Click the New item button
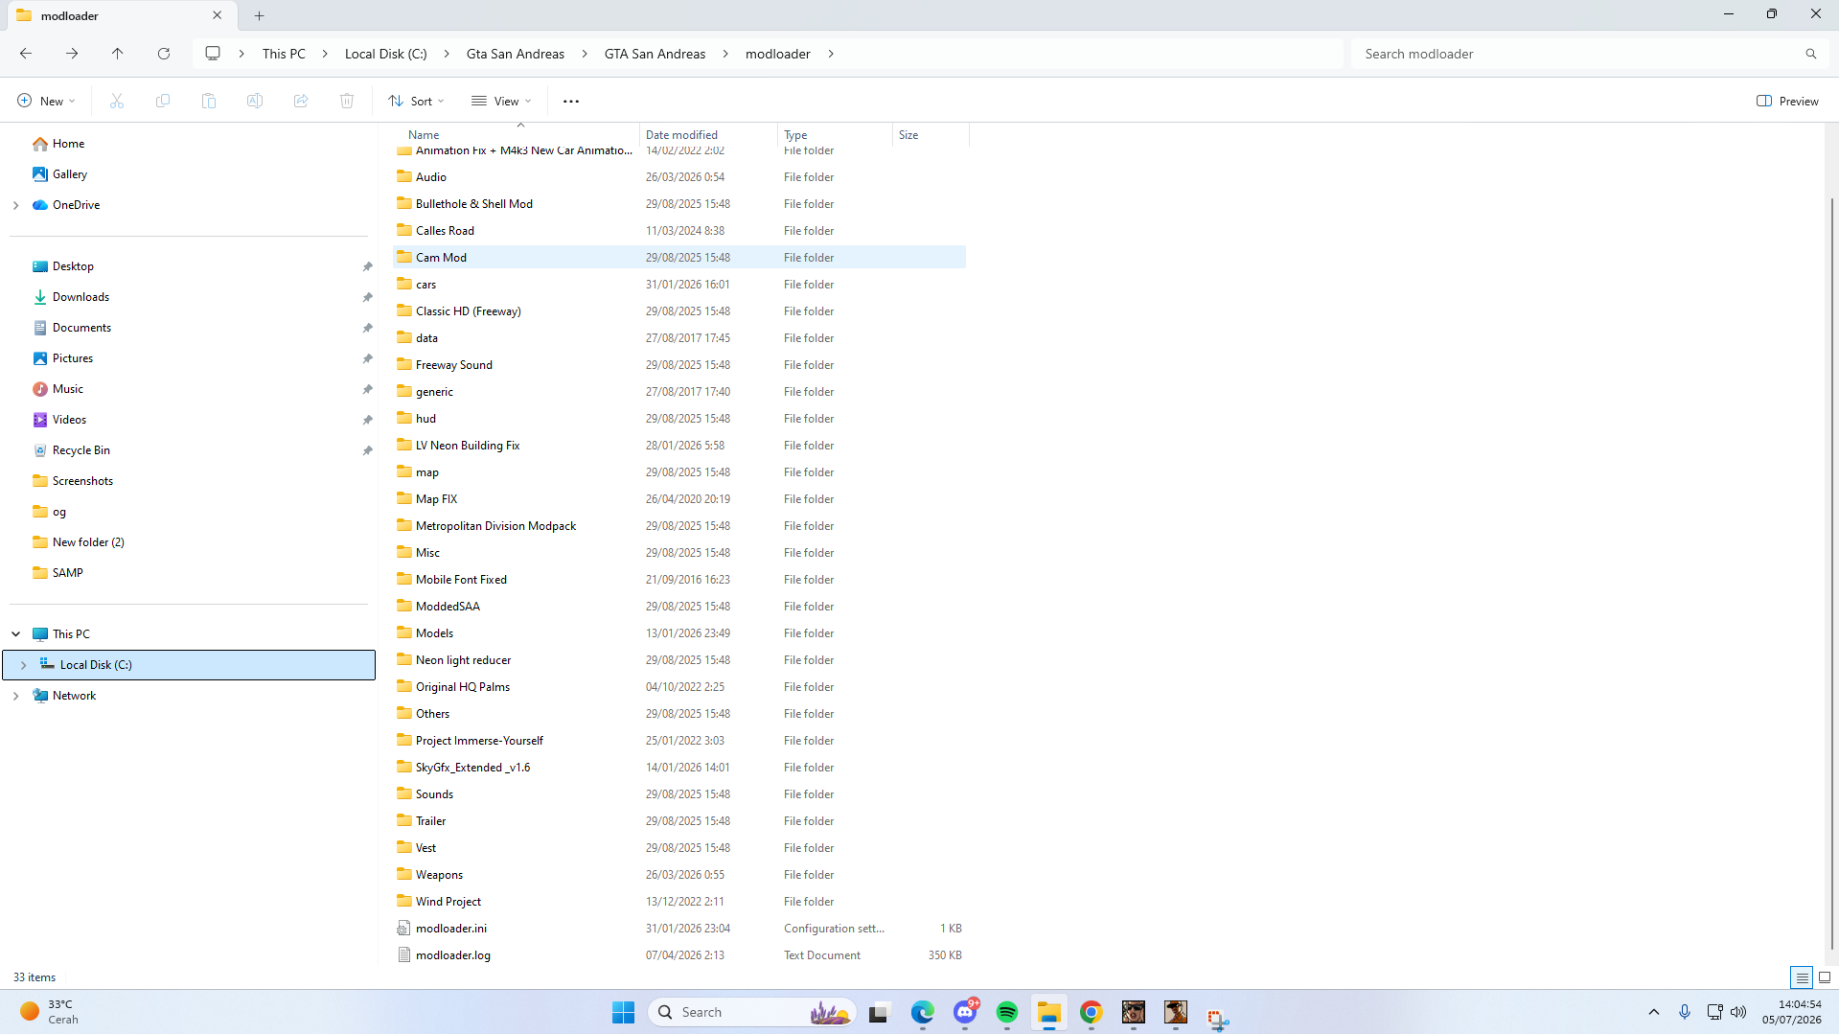This screenshot has width=1839, height=1034. coord(45,101)
